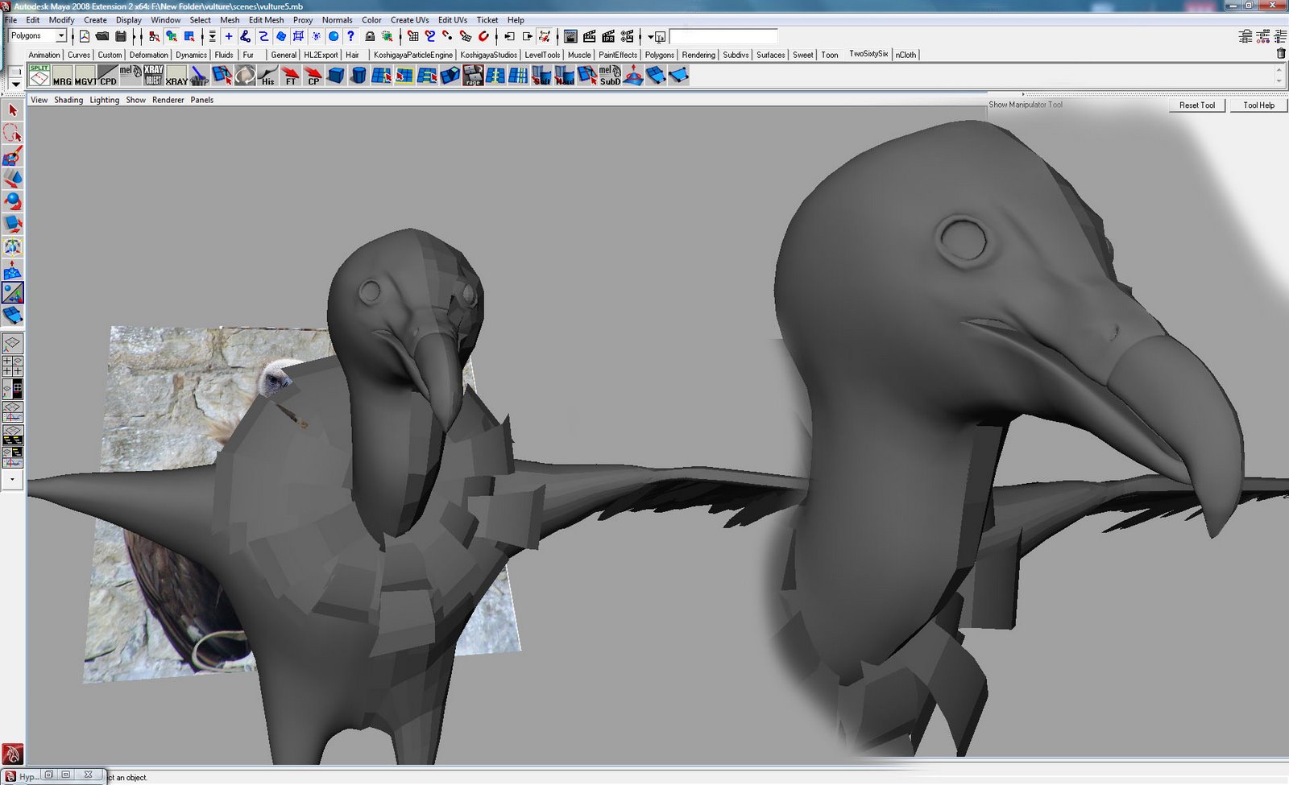Choose the Soft Modification tool
Image resolution: width=1289 pixels, height=785 pixels.
[12, 270]
